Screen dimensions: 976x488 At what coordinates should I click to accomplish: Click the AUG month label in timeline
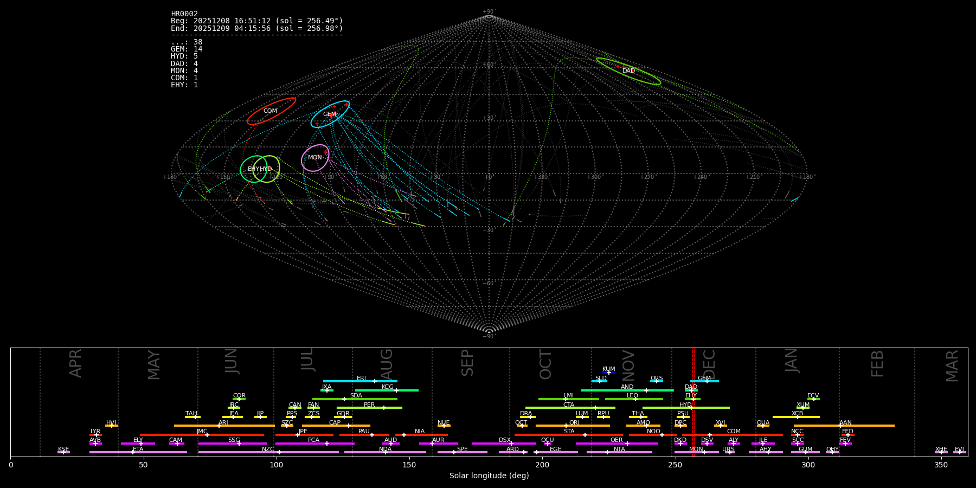coord(386,364)
